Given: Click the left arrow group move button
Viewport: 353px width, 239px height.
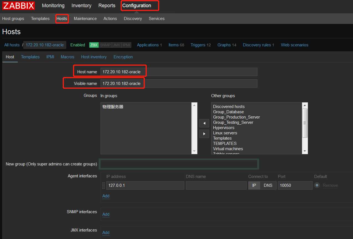Looking at the screenshot, I should point(204,123).
